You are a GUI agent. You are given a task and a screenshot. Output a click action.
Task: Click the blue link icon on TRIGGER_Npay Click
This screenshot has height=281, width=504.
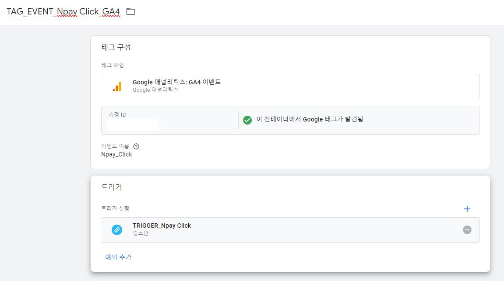tap(116, 229)
